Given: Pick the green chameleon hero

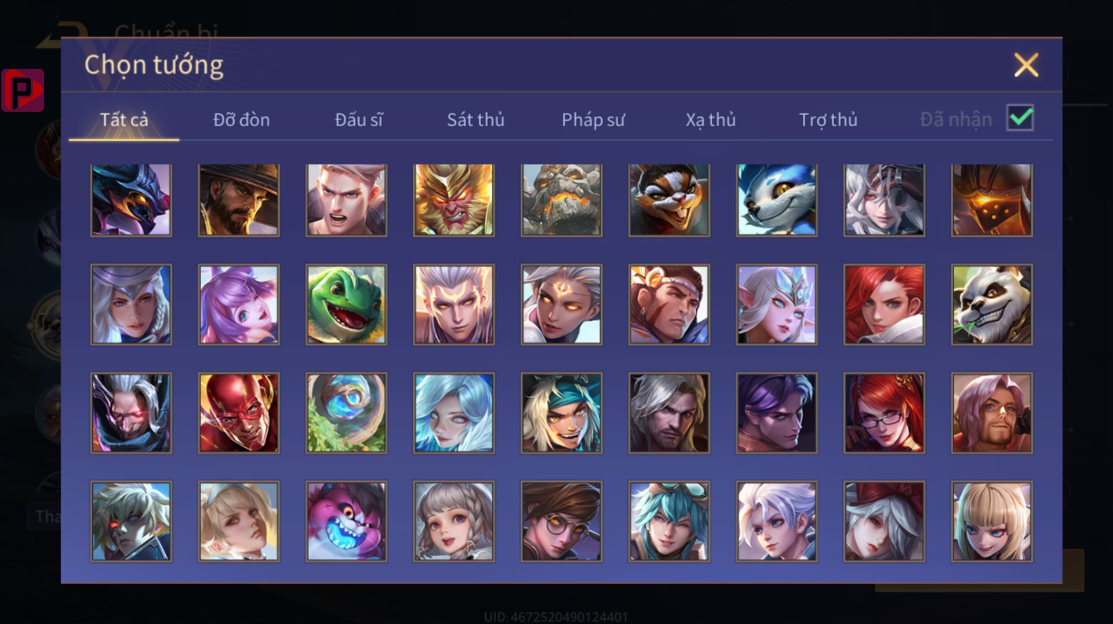Looking at the screenshot, I should click(x=346, y=305).
